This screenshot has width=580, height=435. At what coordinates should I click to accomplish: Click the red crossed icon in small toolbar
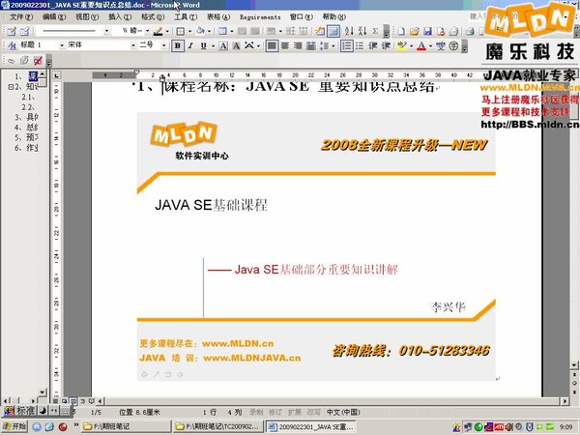[38, 61]
